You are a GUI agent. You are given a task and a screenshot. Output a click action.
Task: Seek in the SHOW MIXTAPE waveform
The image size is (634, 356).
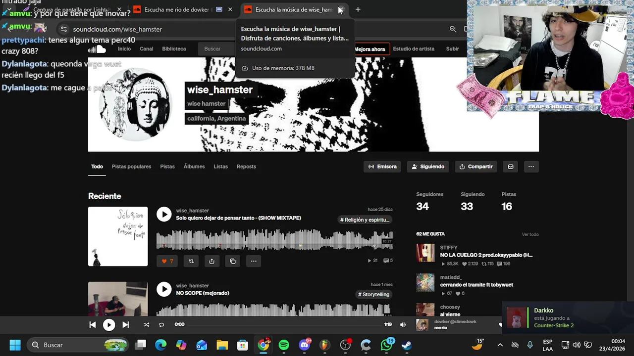(x=274, y=240)
